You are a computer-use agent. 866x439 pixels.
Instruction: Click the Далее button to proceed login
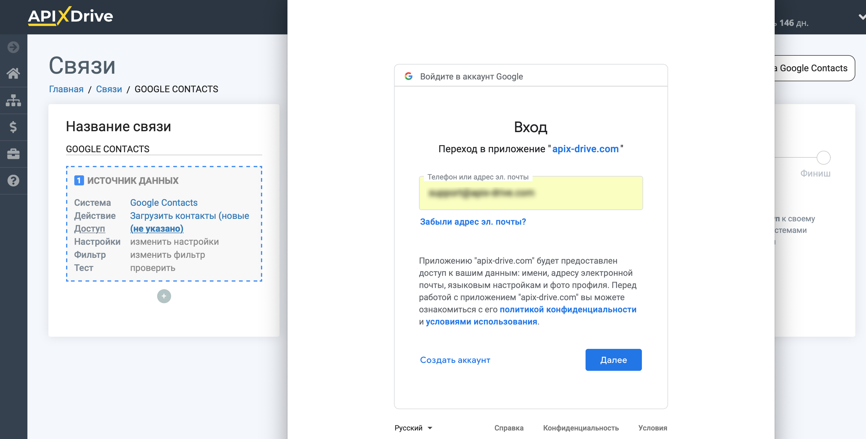coord(614,360)
